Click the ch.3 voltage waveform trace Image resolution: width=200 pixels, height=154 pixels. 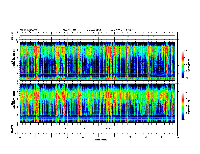point(97,129)
